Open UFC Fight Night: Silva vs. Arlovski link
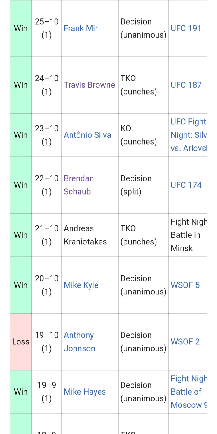 click(189, 135)
